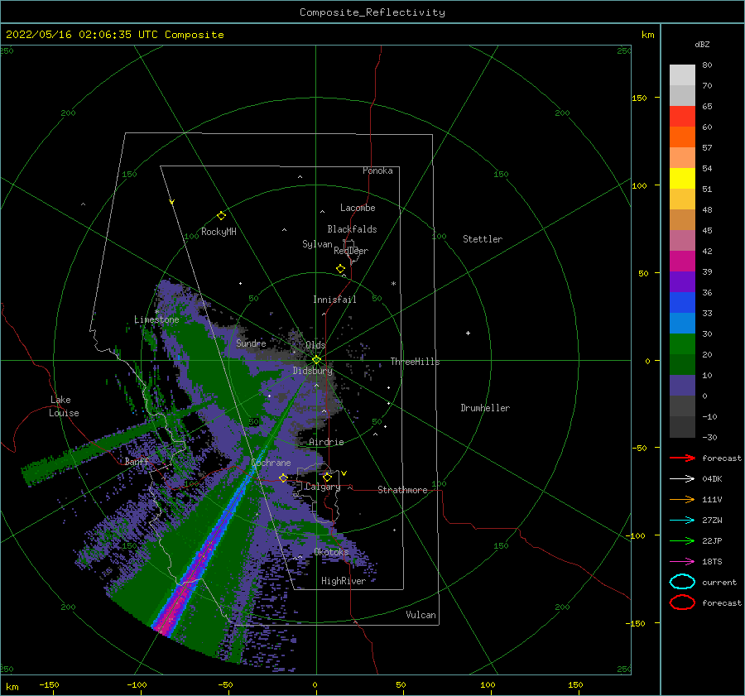
Task: Click the asterisk marker east of Innisfail
Action: tap(393, 284)
